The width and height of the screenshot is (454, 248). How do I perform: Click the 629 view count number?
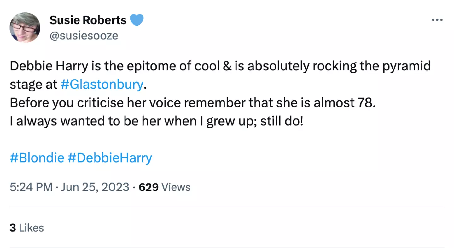click(148, 187)
